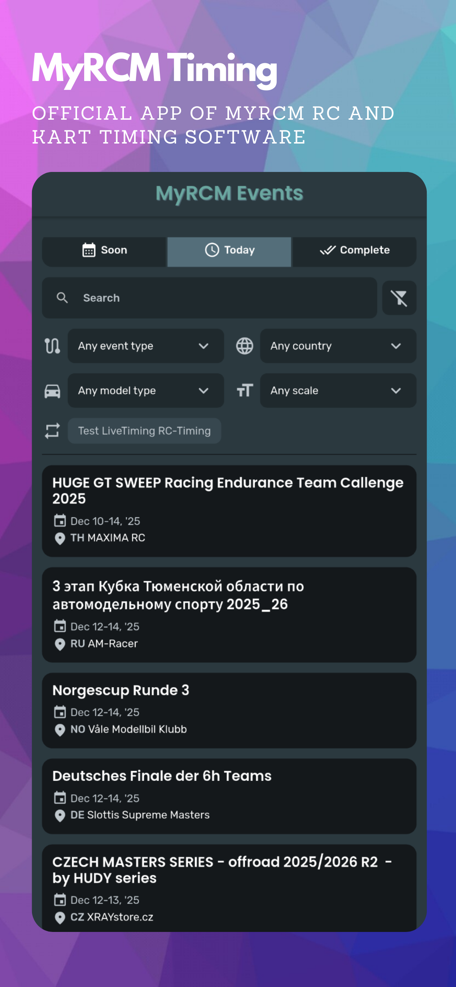Click the clock icon on Today tab

(212, 250)
